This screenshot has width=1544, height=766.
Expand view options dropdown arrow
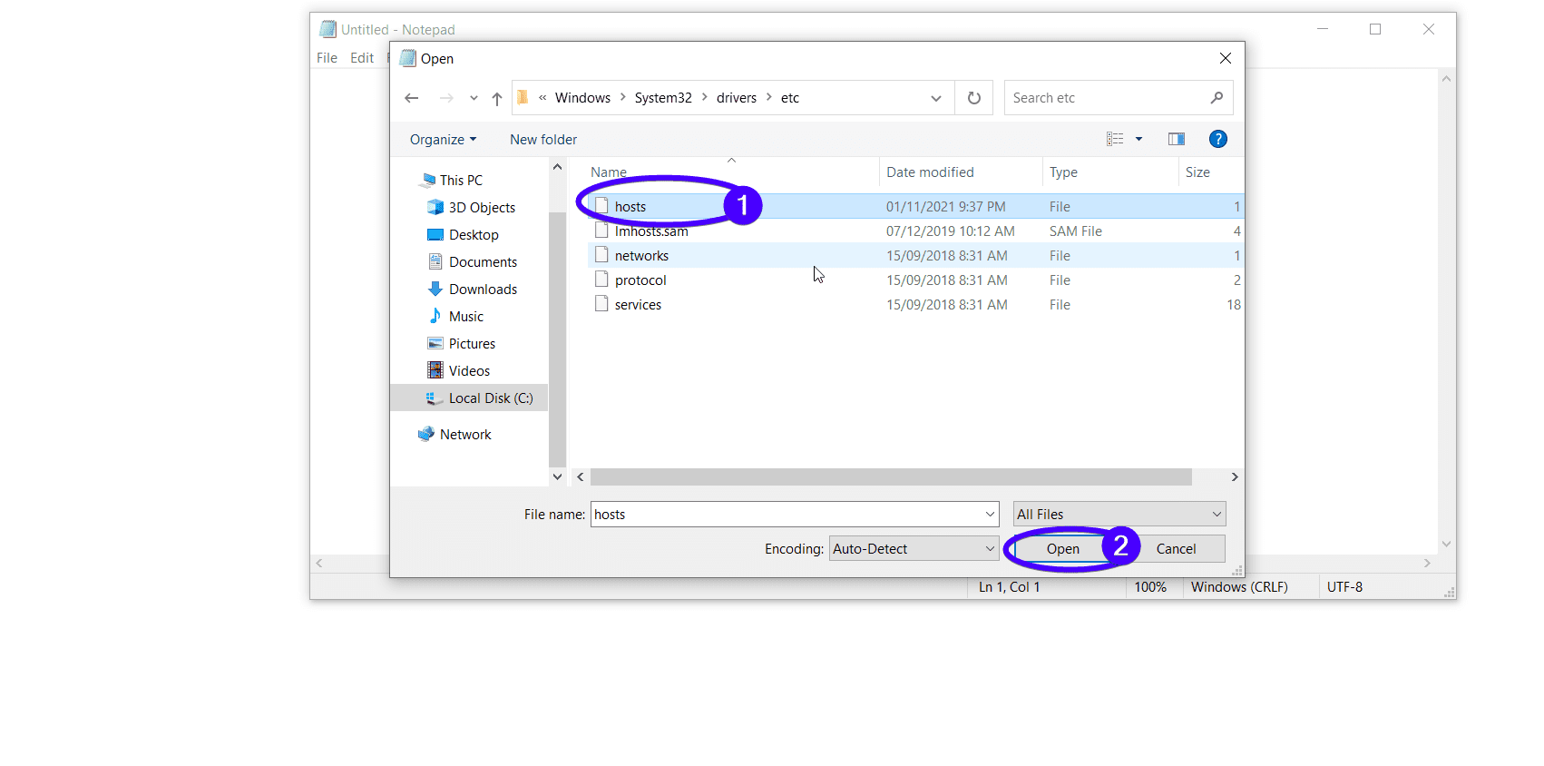click(x=1138, y=139)
